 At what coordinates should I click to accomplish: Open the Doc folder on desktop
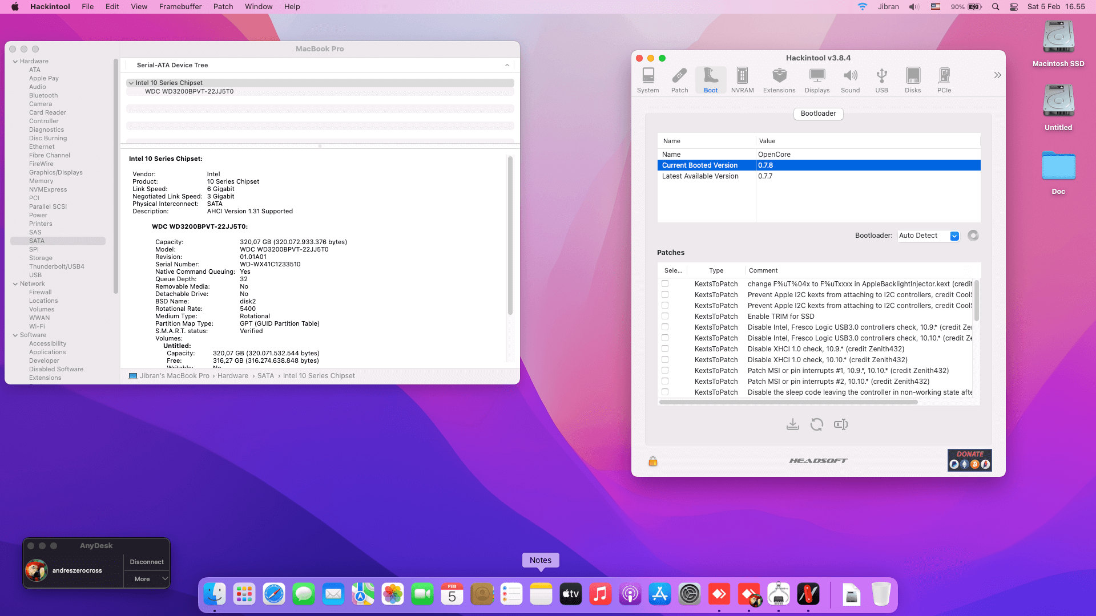[x=1058, y=172]
